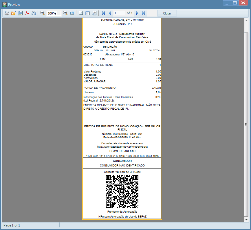Click the Print icon in the toolbar

coord(7,13)
